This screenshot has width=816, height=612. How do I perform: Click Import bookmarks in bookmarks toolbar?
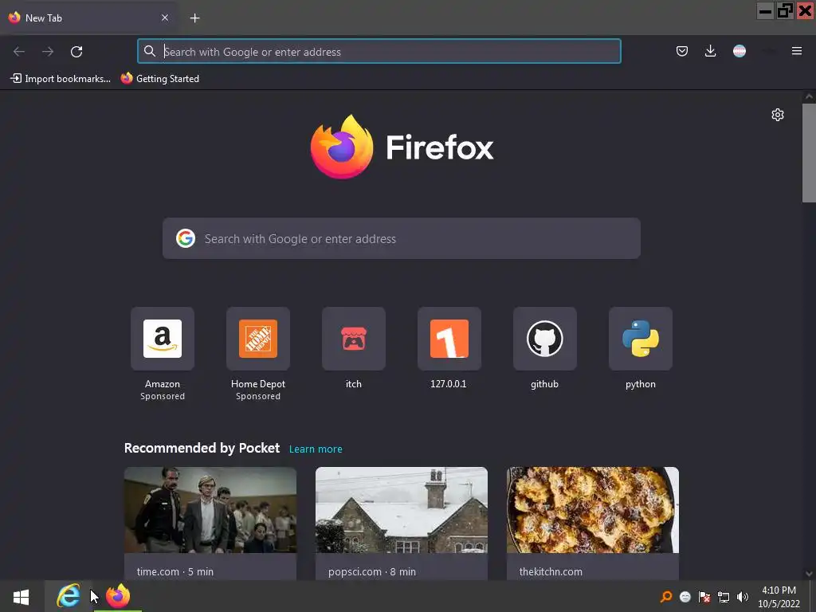(x=61, y=79)
